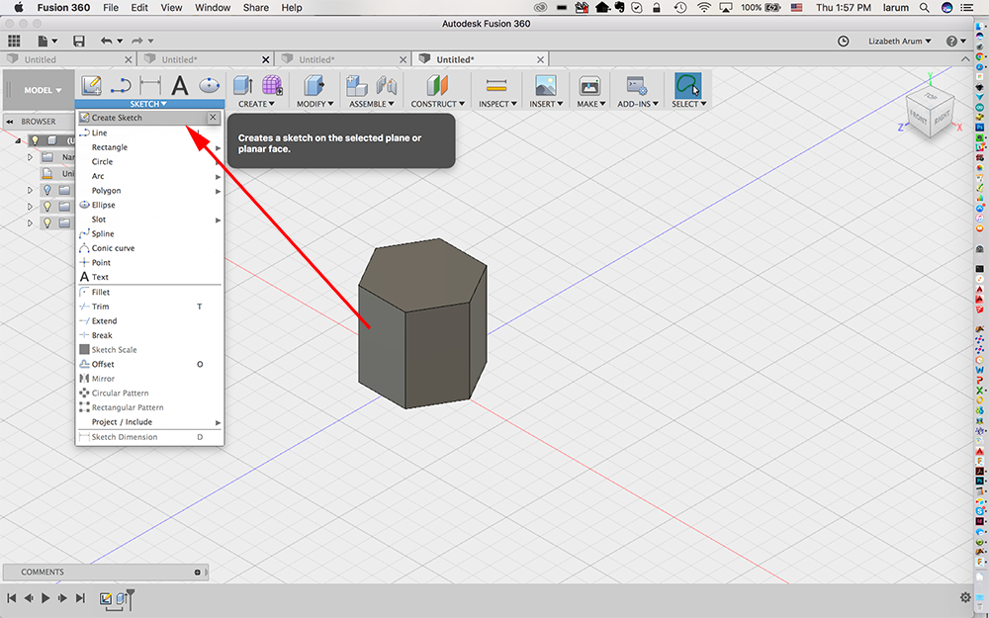989x618 pixels.
Task: Open timeline settings gear icon
Action: [965, 597]
